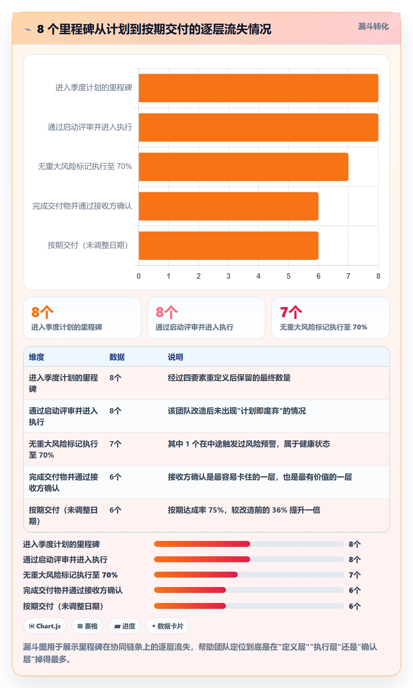Click the 7个 value in the table

click(115, 444)
